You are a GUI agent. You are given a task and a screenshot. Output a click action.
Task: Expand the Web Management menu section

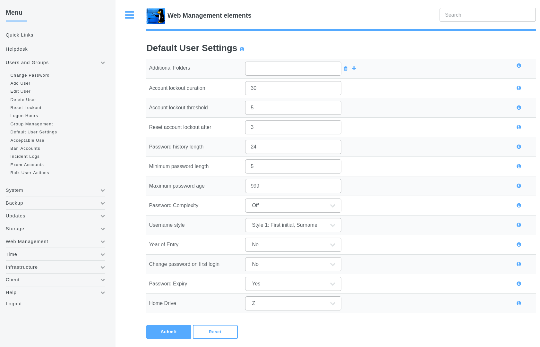click(x=55, y=242)
